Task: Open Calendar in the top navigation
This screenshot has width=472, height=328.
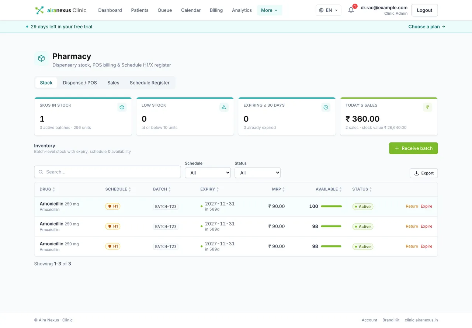Action: [191, 10]
